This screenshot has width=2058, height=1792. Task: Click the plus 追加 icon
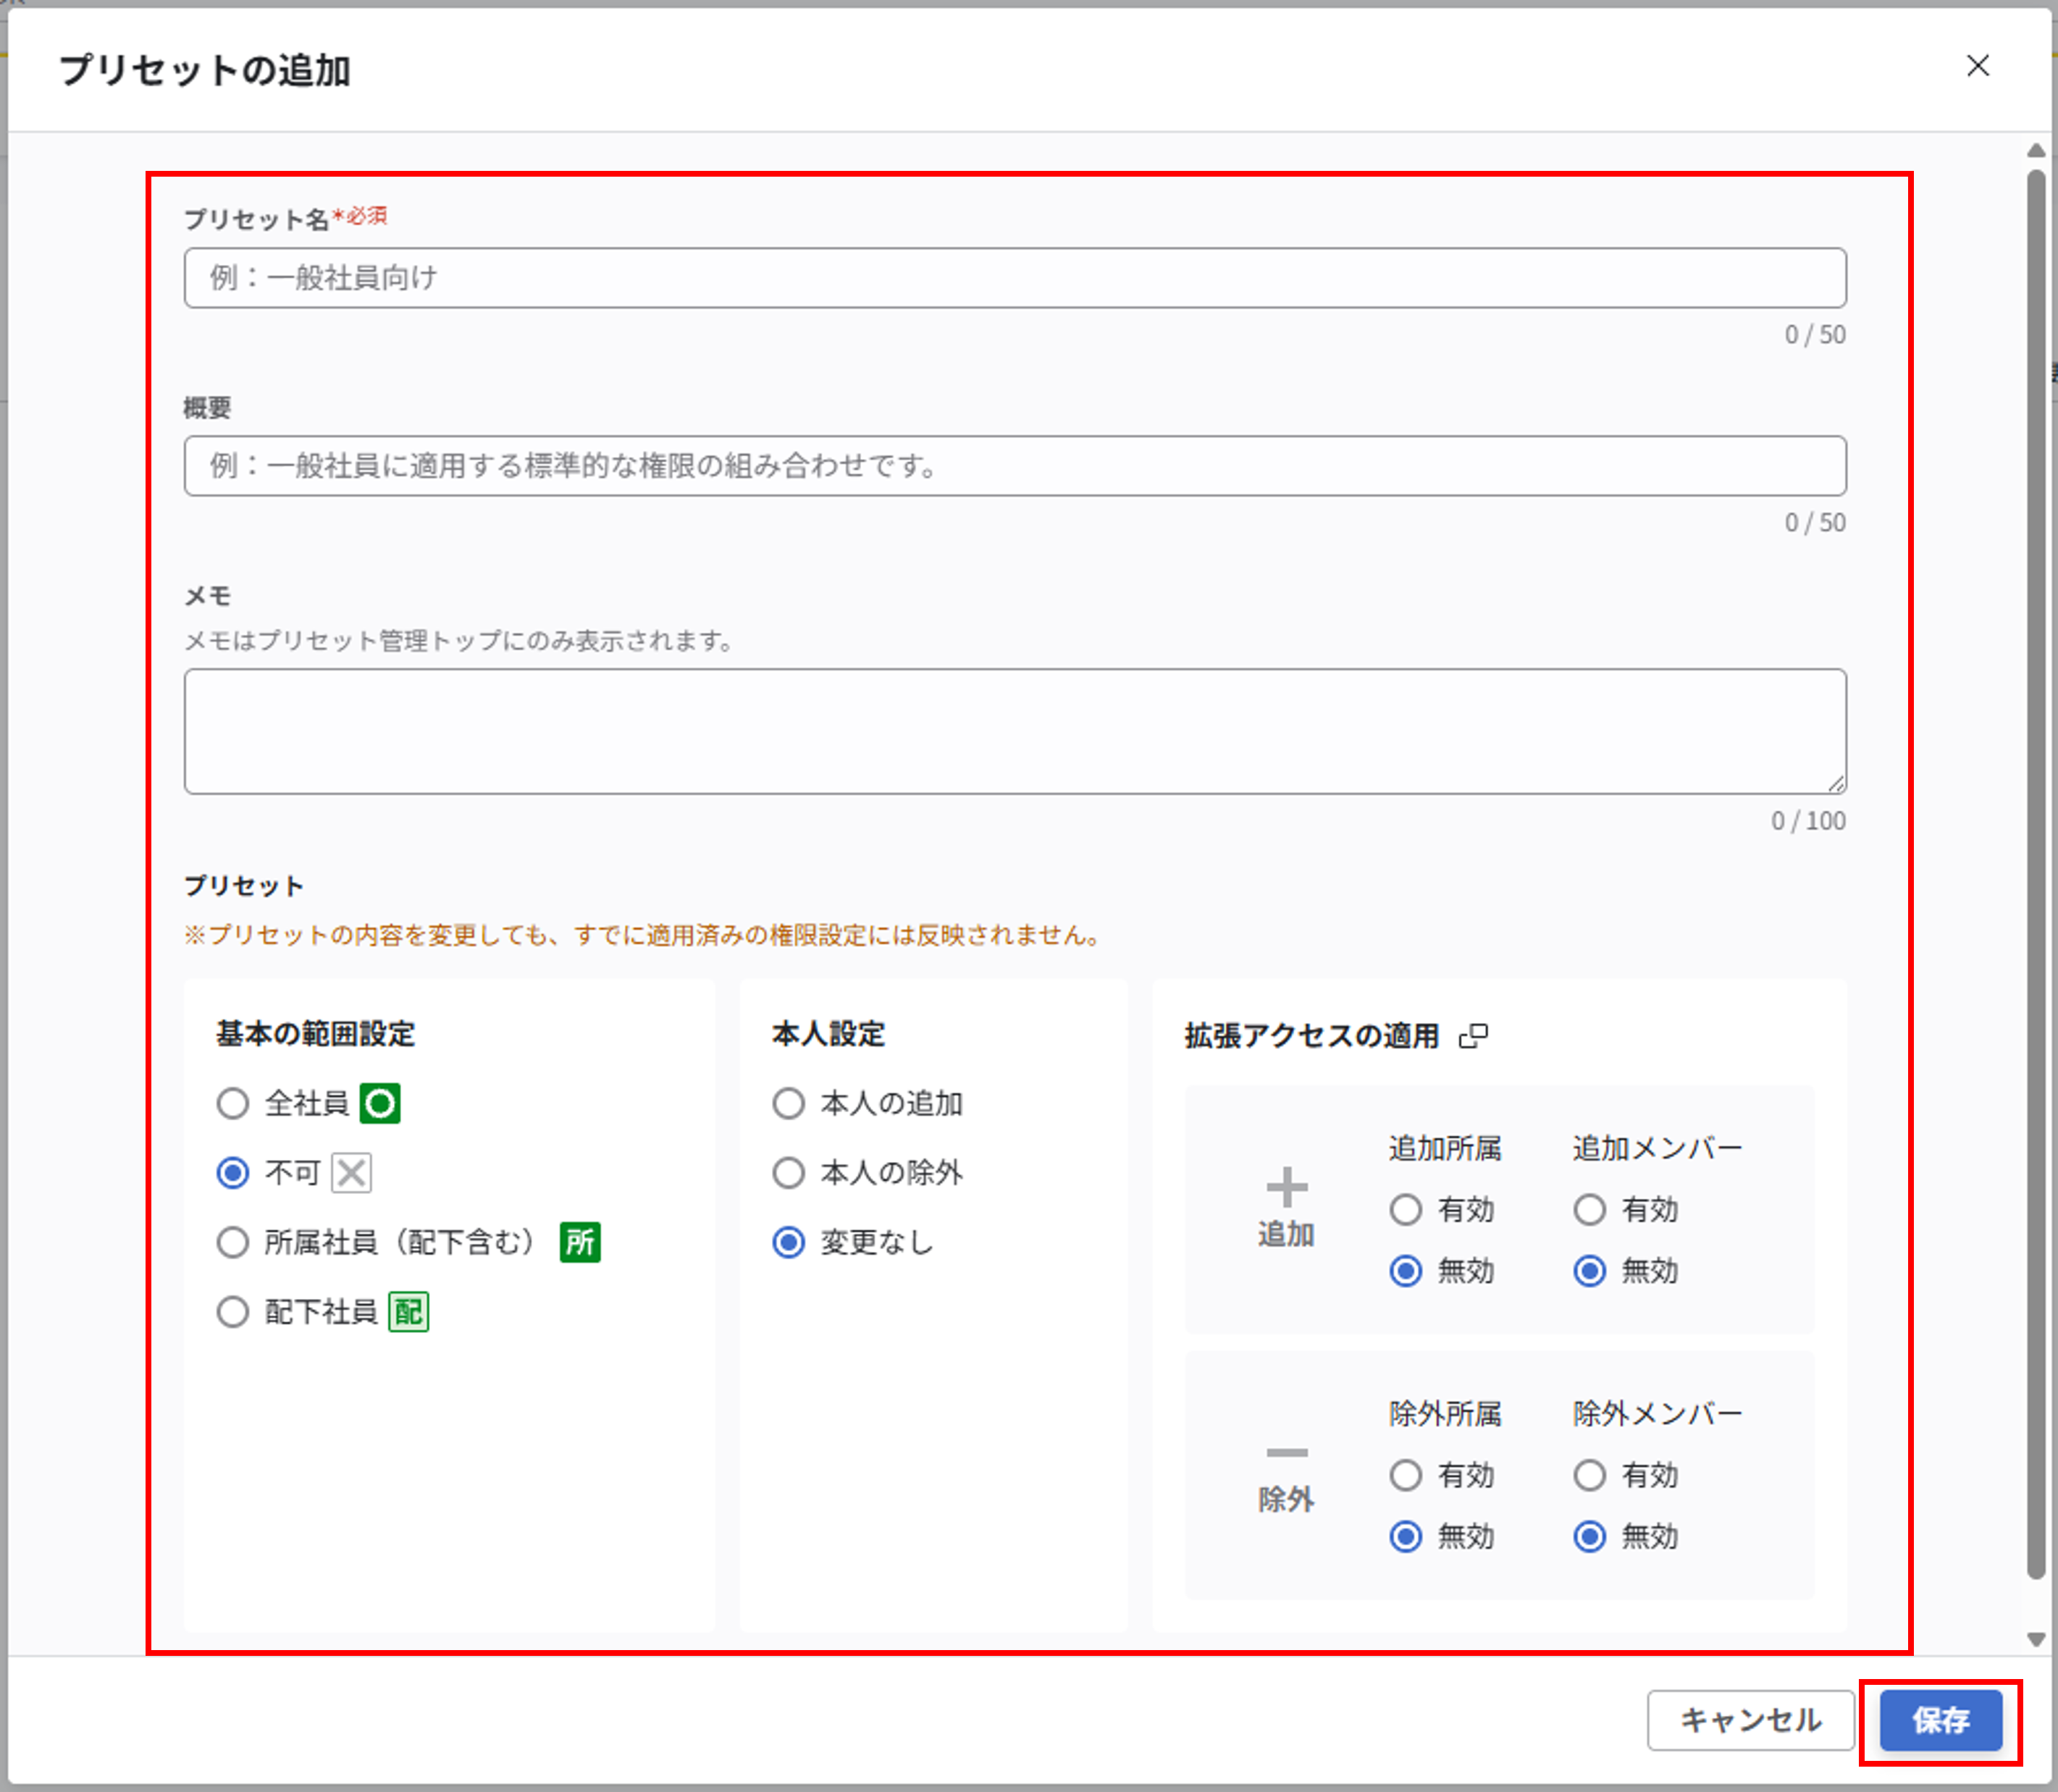(x=1287, y=1187)
